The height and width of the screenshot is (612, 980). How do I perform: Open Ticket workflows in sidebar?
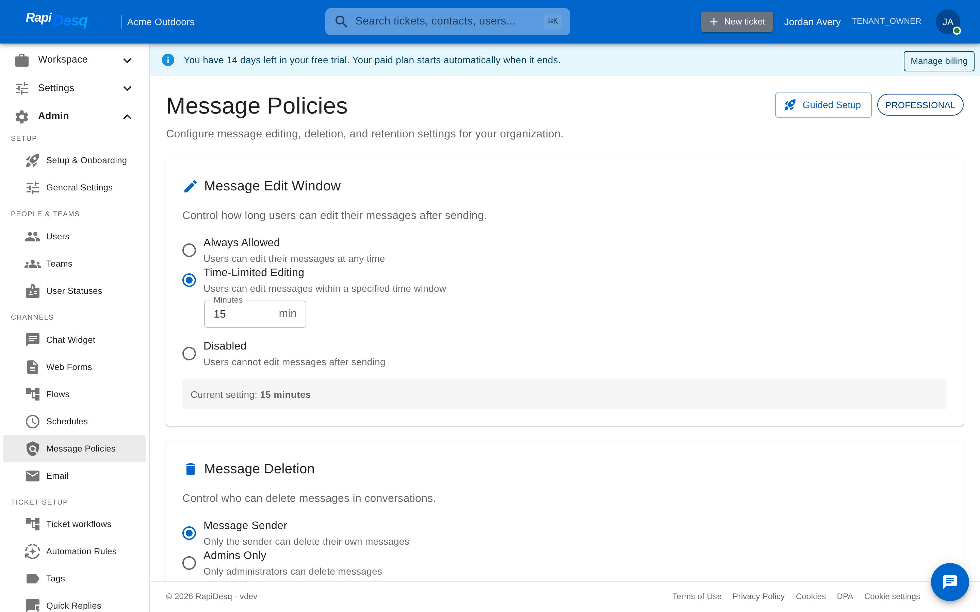tap(75, 524)
